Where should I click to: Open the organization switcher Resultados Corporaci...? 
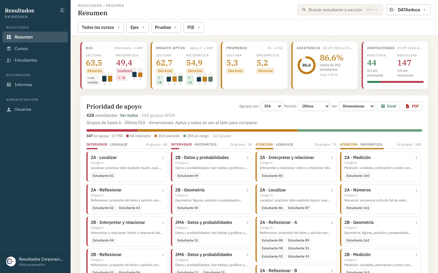tap(35, 262)
